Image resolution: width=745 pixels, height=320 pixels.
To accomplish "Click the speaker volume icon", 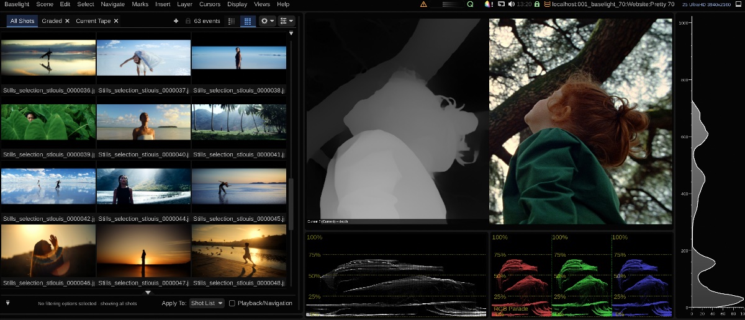I will 511,4.
